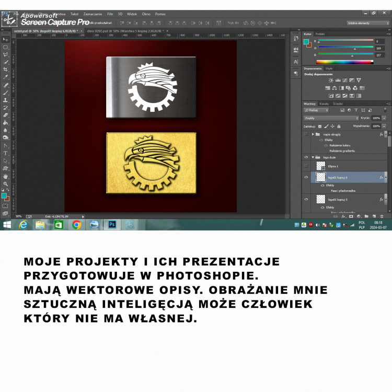Click the Krycie opacity value field

tap(376, 118)
